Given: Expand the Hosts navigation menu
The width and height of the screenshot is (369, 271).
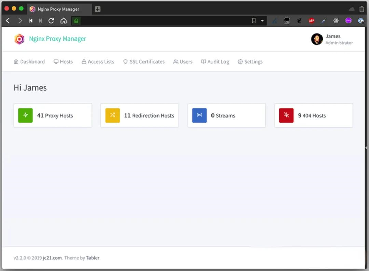Looking at the screenshot, I should point(63,62).
